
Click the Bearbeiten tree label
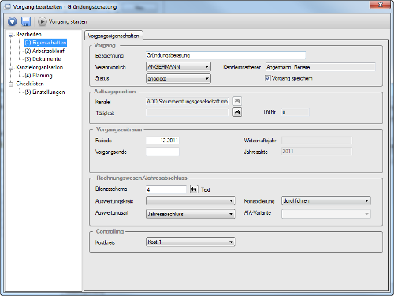[28, 34]
